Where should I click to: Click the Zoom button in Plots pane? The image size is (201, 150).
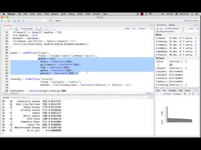pyautogui.click(x=167, y=94)
